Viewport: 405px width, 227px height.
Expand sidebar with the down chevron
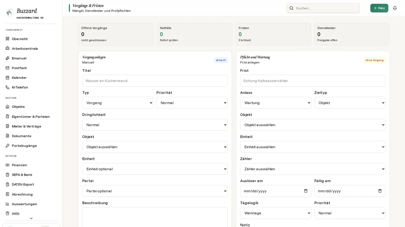pyautogui.click(x=31, y=218)
